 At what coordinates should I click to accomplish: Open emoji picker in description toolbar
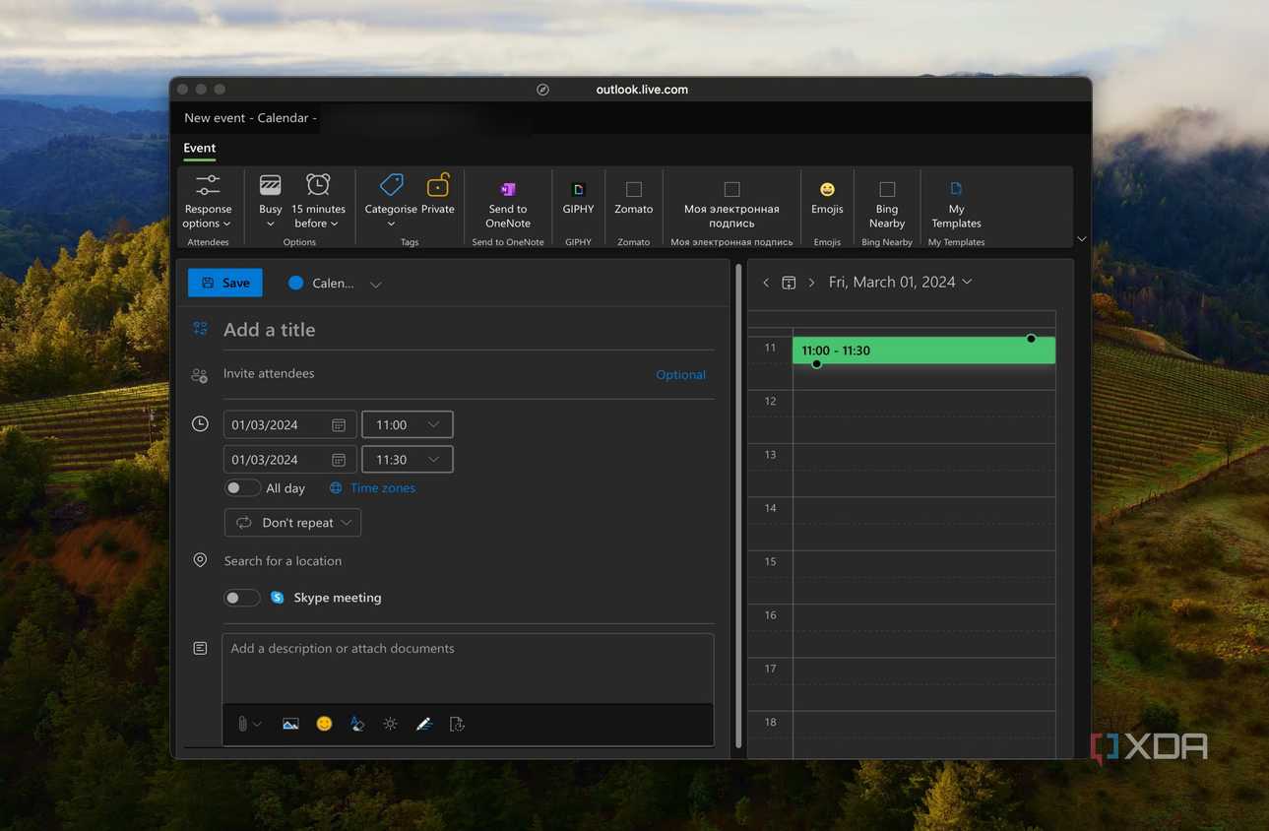click(324, 724)
